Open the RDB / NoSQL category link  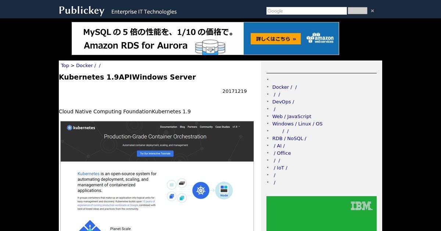[x=289, y=138]
